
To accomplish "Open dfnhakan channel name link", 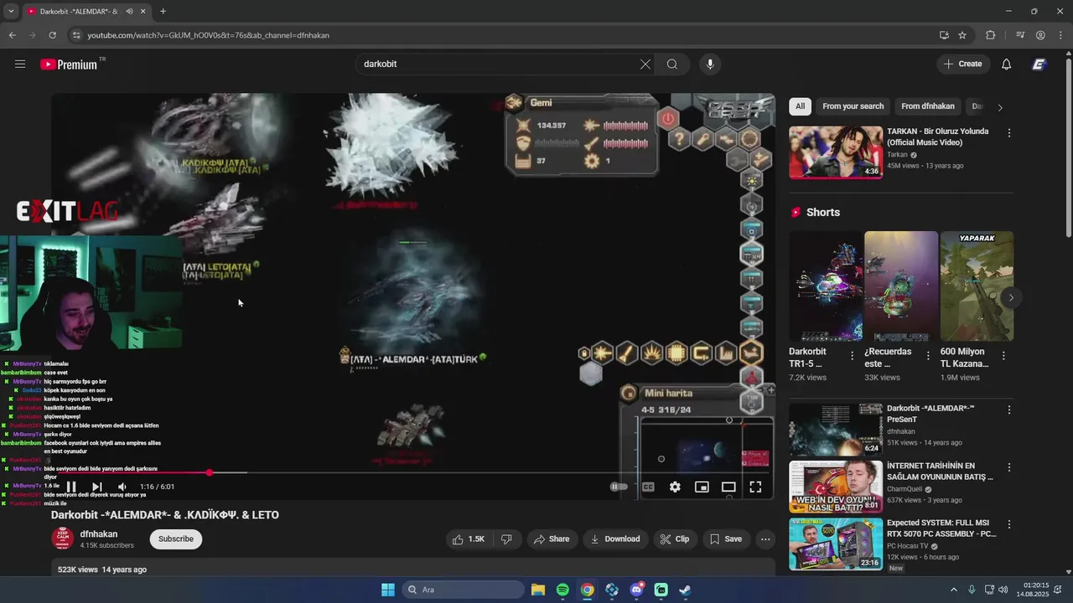I will (99, 534).
